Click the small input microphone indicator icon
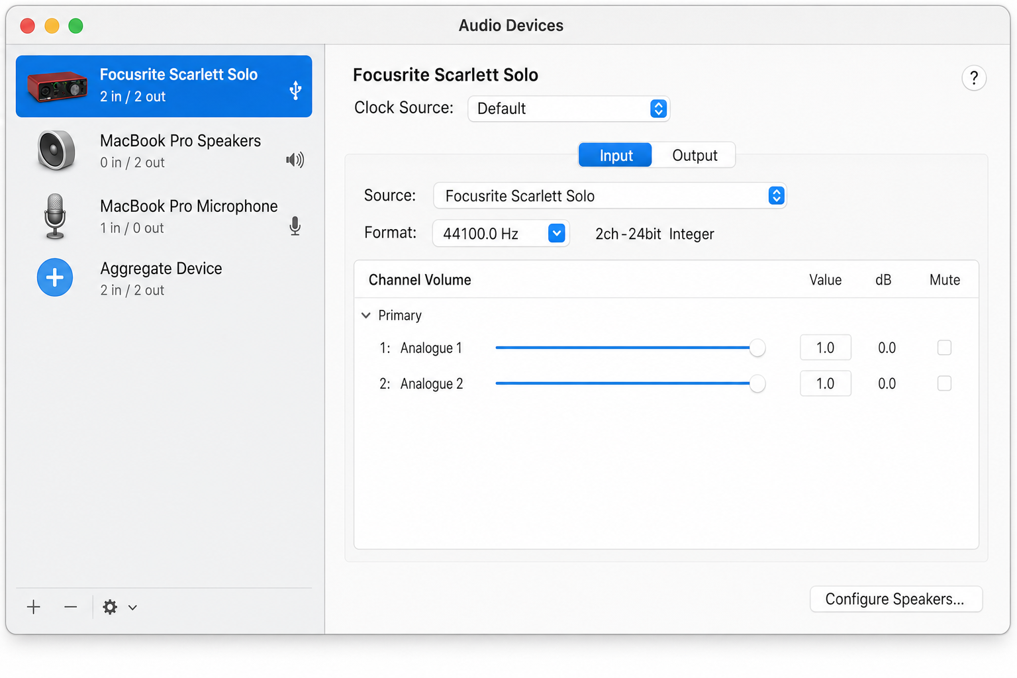Image resolution: width=1017 pixels, height=678 pixels. pos(295,226)
